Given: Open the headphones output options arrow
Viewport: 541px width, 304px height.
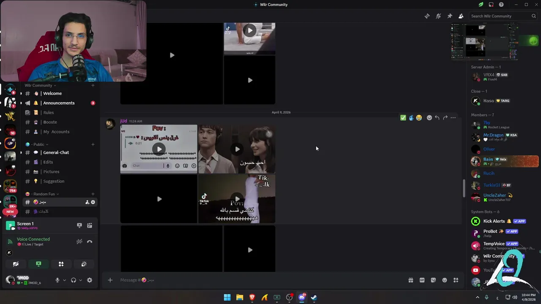Looking at the screenshot, I should 80,280.
